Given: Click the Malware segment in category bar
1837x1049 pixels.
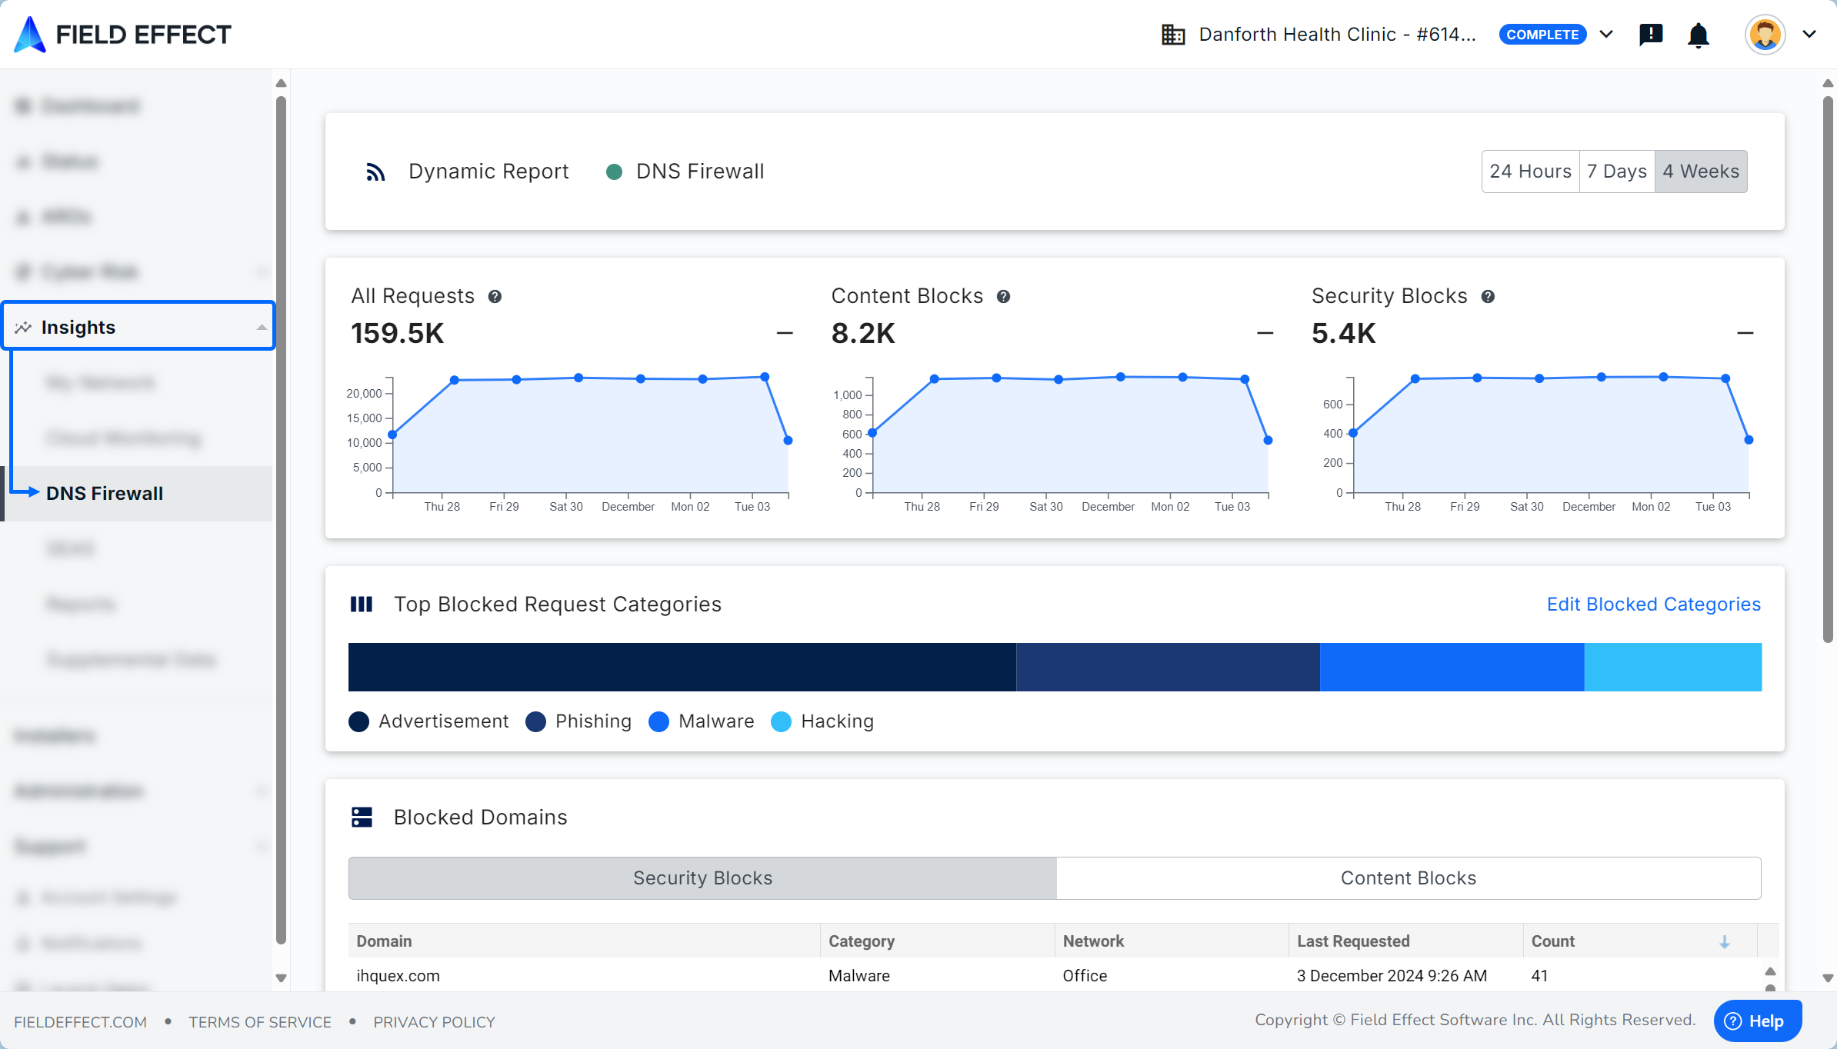Looking at the screenshot, I should (x=1451, y=667).
